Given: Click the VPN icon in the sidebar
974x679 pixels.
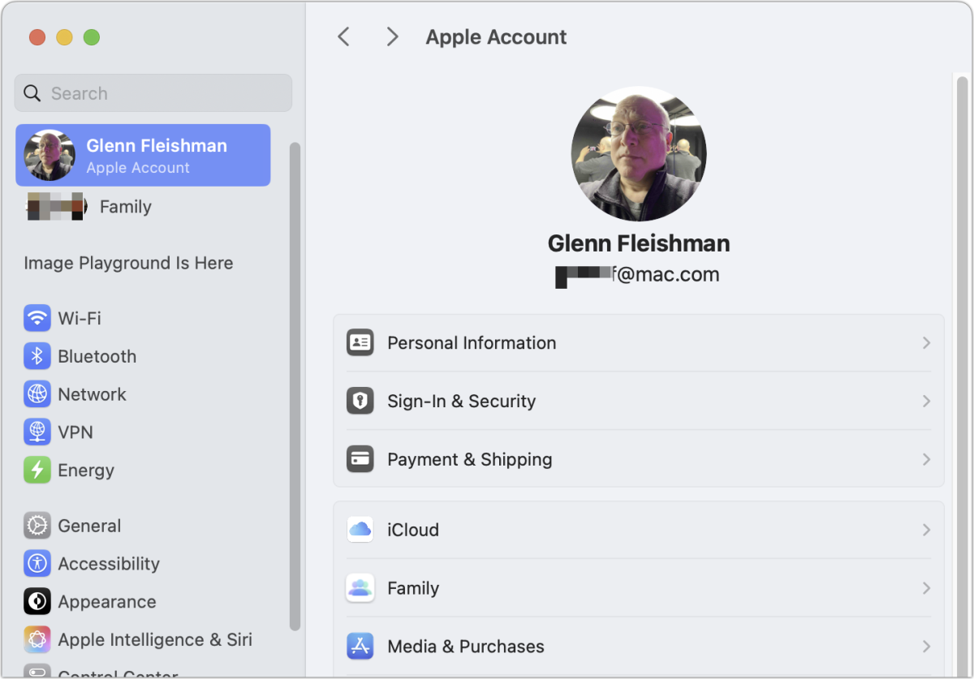Looking at the screenshot, I should [37, 432].
